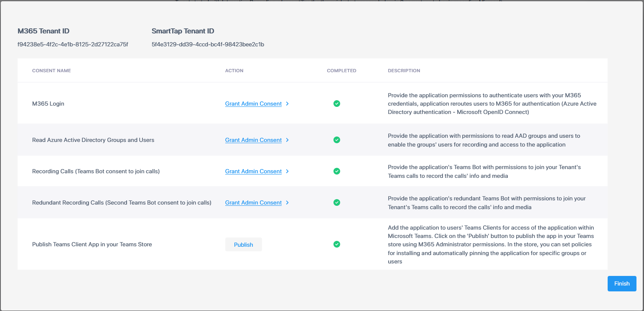Image resolution: width=644 pixels, height=311 pixels.
Task: Click Grant Admin Consent for Read Azure Active Directory
Action: [253, 140]
